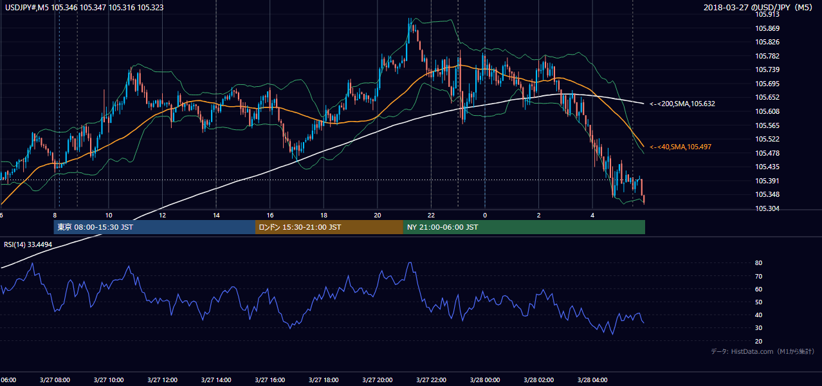Click hour label '12' below the price chart
The image size is (822, 386).
(162, 215)
